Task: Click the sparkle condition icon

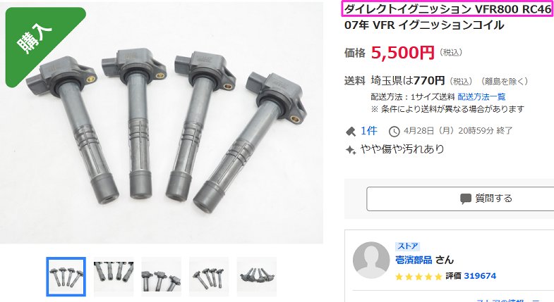Action: point(350,150)
